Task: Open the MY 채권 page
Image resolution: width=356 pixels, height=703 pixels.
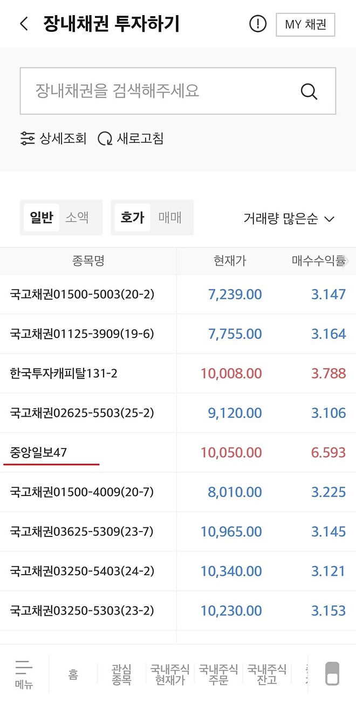Action: [305, 24]
